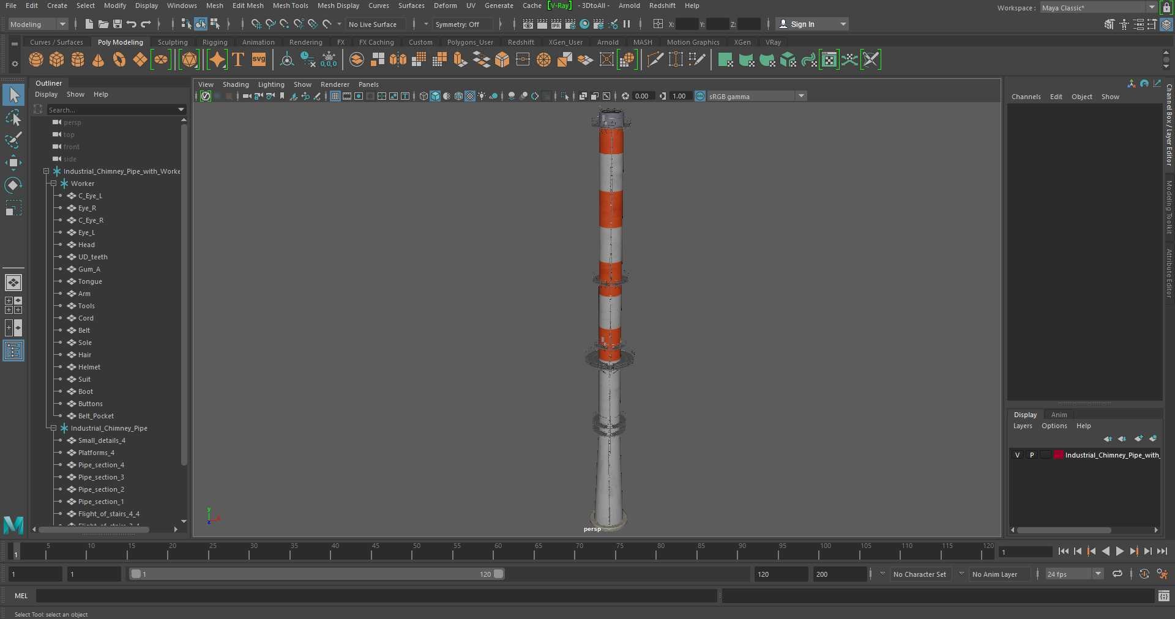Toggle the timeline loop playback button

pyautogui.click(x=1117, y=574)
